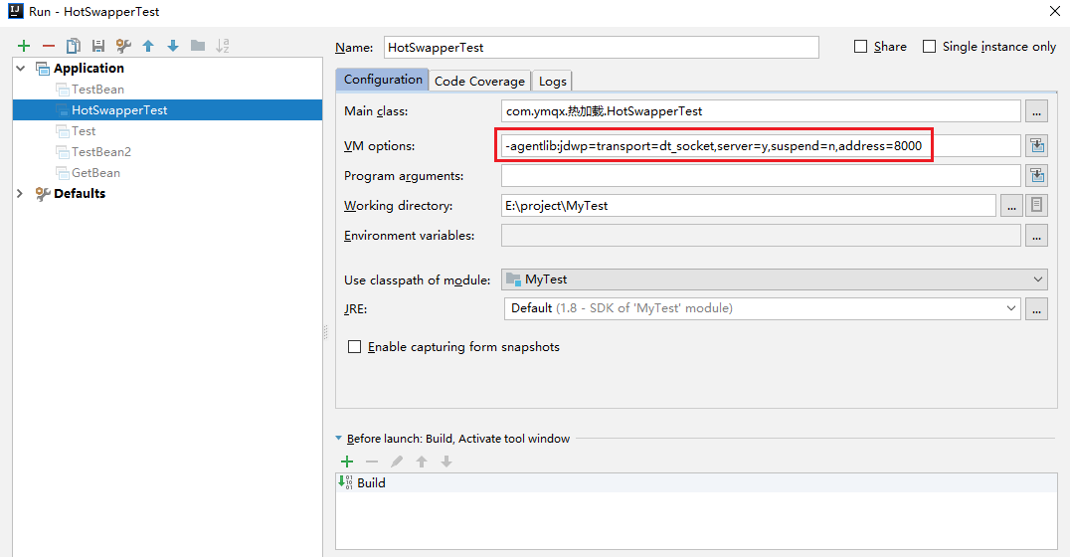Select TestBean configuration

tap(97, 90)
